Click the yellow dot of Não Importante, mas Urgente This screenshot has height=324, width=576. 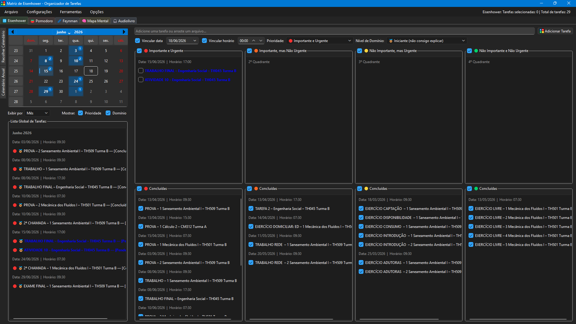coord(366,51)
